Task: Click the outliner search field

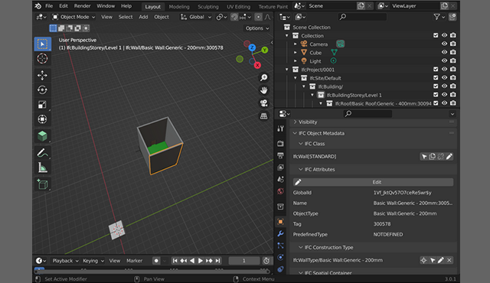Action: pyautogui.click(x=362, y=17)
